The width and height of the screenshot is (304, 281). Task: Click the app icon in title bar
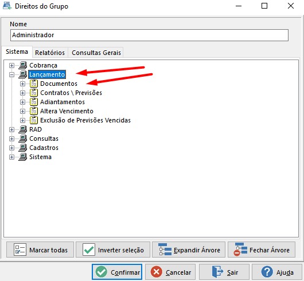click(7, 6)
